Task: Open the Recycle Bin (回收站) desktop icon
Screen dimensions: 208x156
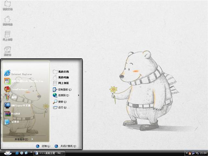Action: 7,50
